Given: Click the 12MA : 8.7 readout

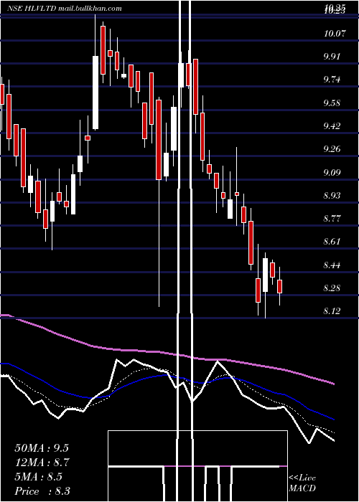Looking at the screenshot, I should (42, 463).
